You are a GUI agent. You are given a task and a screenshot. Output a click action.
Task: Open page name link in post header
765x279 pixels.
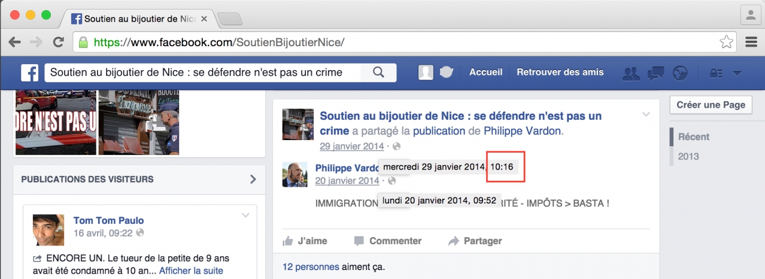click(460, 123)
